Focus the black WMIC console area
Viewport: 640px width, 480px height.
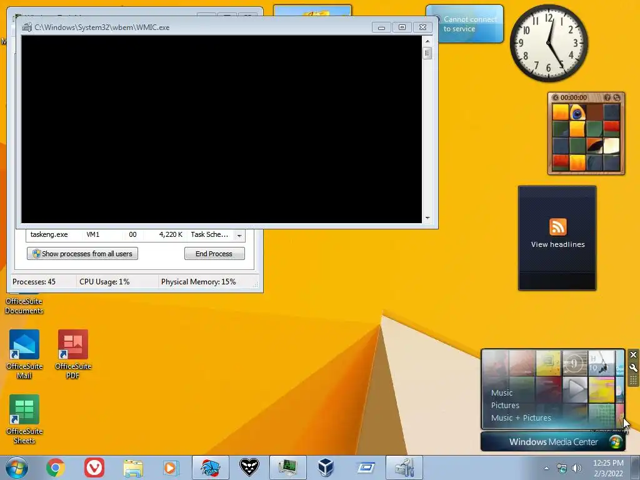[x=222, y=129]
